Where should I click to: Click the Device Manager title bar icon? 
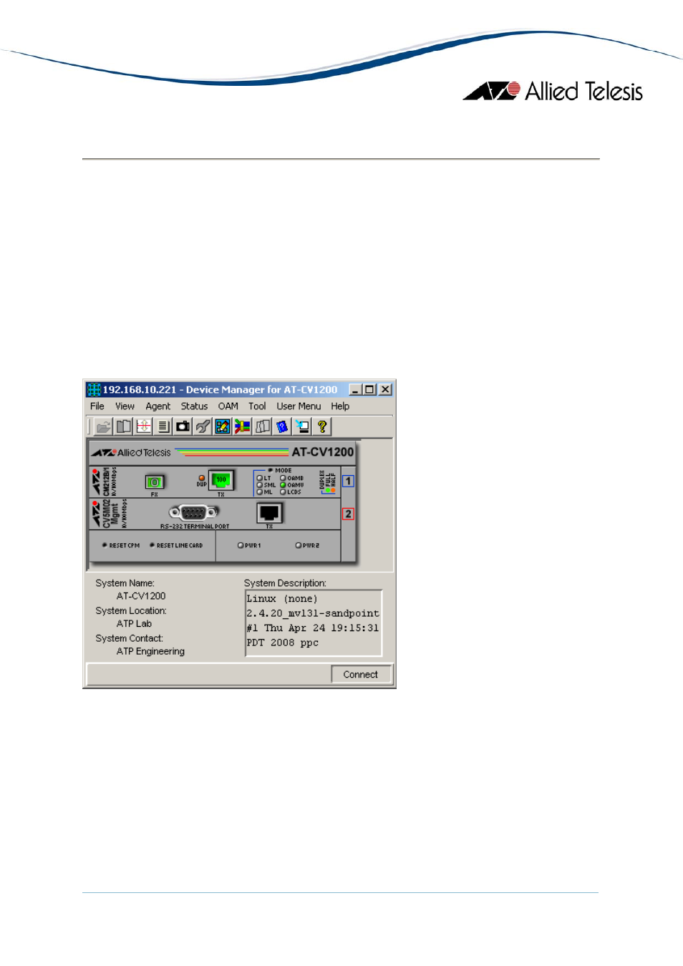(x=94, y=390)
